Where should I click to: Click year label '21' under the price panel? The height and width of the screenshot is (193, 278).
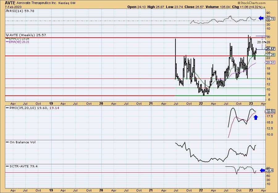[x=151, y=103]
